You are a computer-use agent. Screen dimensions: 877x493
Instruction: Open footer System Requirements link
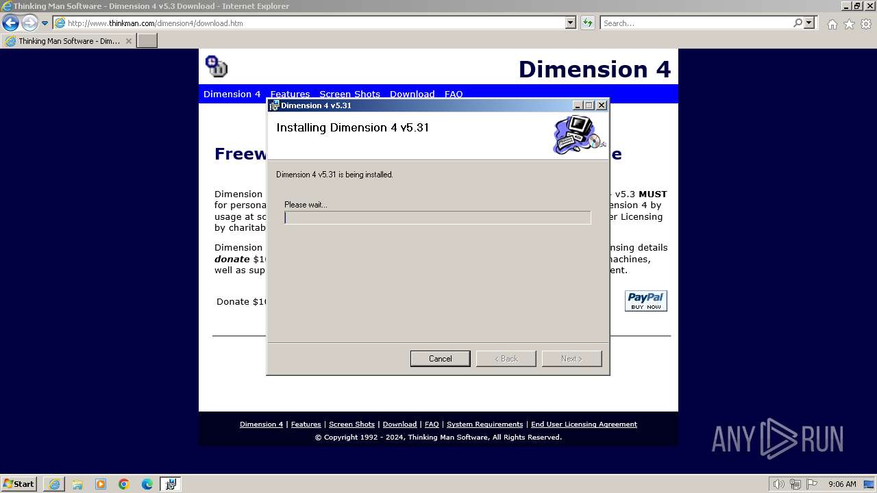click(485, 425)
